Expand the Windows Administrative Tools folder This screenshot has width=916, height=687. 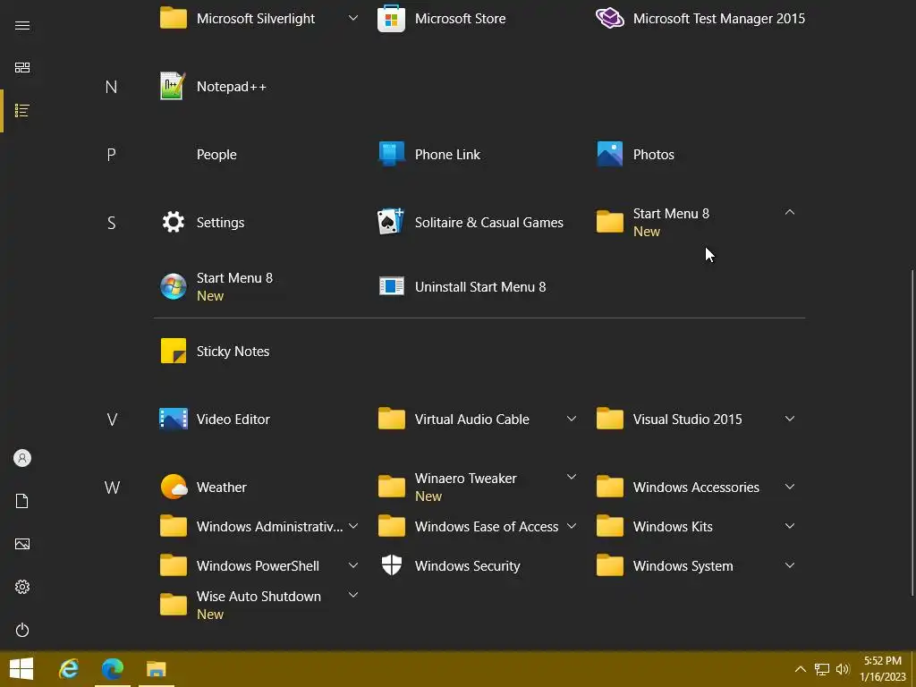(353, 526)
